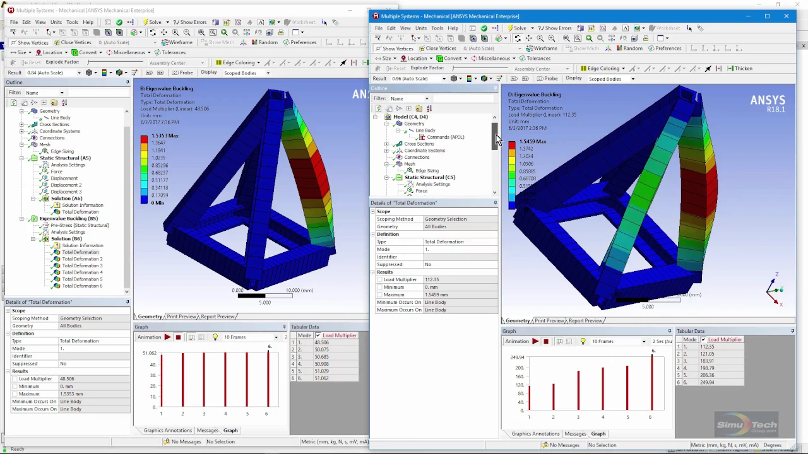The image size is (808, 454).
Task: Collapse Static Structural (C5) in right outline
Action: coord(386,177)
